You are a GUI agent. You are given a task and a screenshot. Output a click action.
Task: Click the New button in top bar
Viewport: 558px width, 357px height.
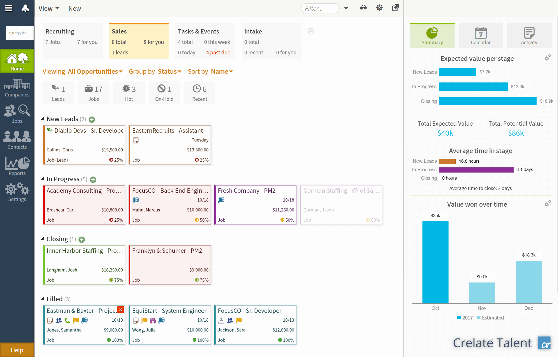[74, 9]
